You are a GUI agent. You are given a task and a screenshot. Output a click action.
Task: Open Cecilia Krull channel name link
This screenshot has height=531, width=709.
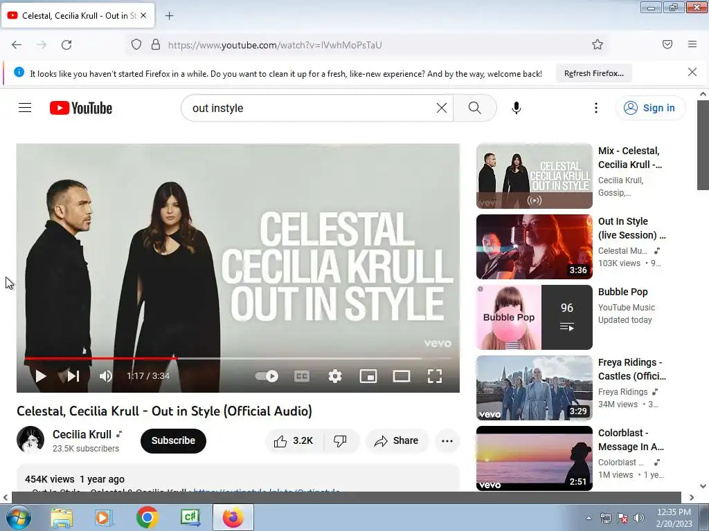(x=82, y=434)
